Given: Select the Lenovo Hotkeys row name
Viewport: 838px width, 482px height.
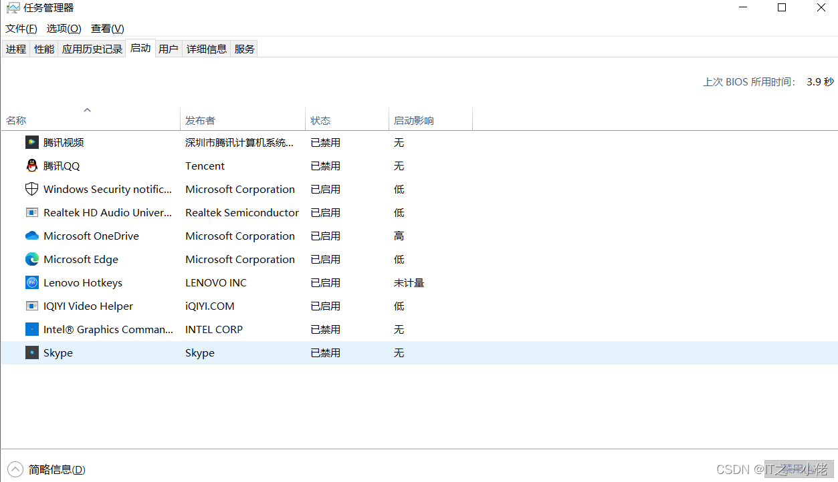Looking at the screenshot, I should (83, 282).
